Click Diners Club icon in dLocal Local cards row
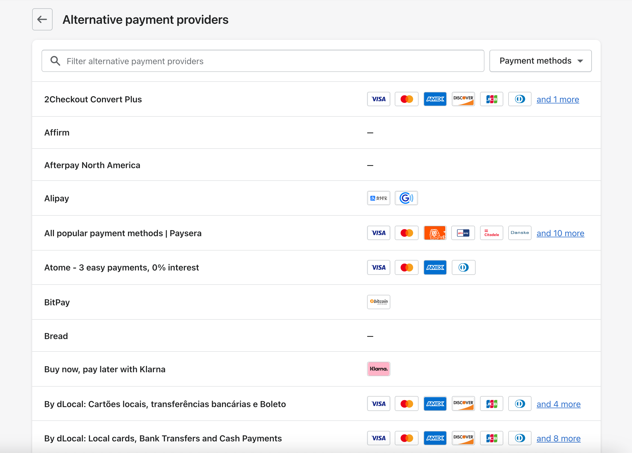 tap(520, 438)
